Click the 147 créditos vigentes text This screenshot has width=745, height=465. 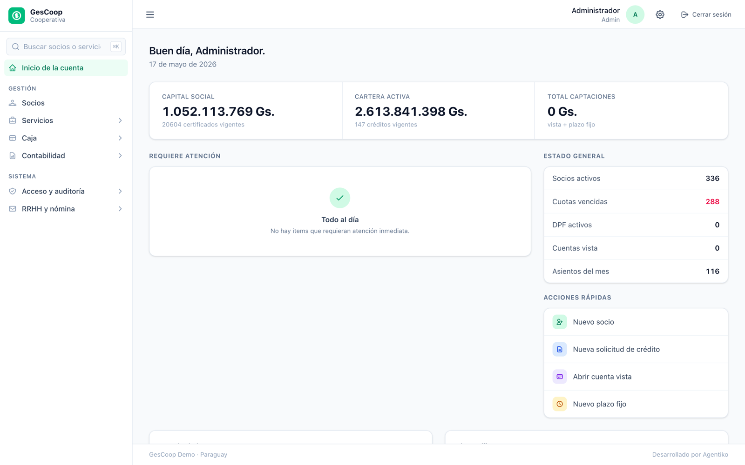pyautogui.click(x=386, y=125)
